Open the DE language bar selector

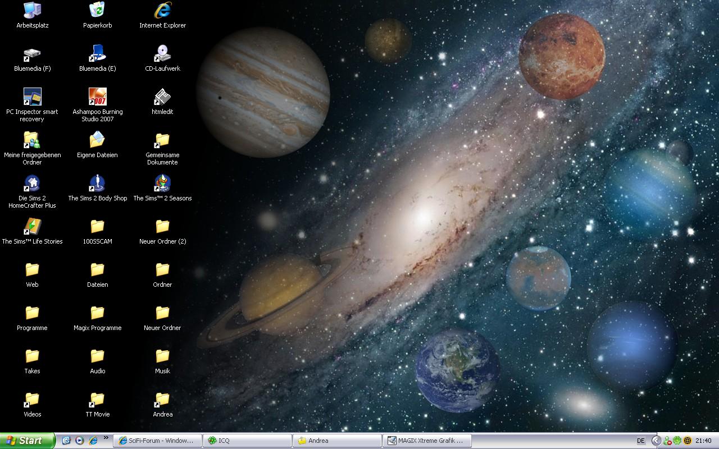pyautogui.click(x=640, y=441)
